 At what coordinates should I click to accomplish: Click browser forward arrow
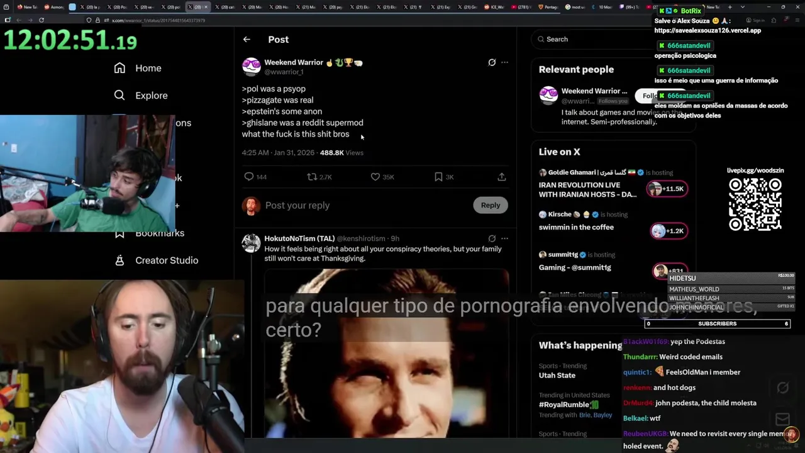[x=30, y=20]
